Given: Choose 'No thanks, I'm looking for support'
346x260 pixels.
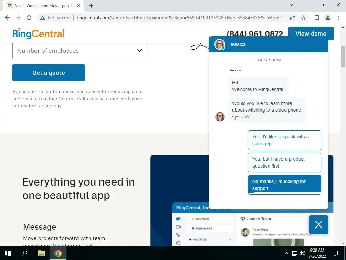Looking at the screenshot, I should tap(285, 185).
